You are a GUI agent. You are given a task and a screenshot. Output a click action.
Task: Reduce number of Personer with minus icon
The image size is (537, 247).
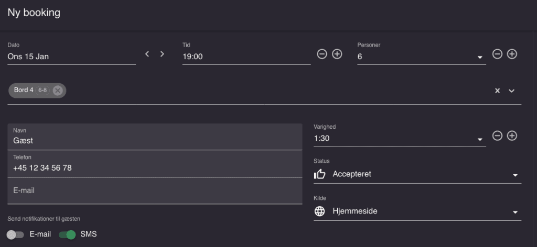[x=497, y=54]
